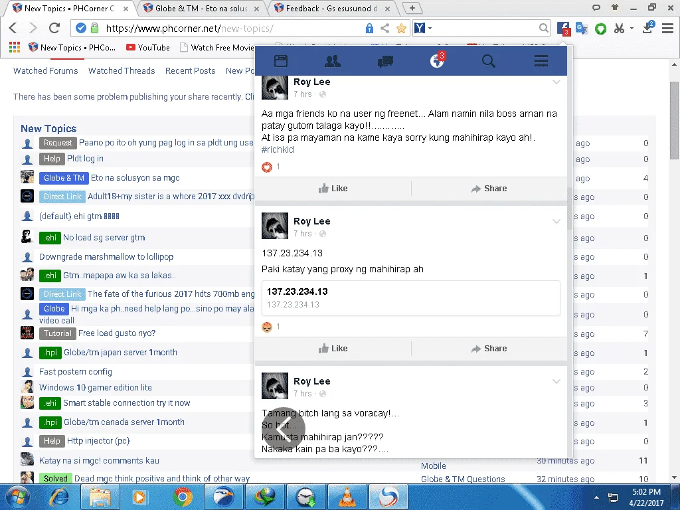Open the browser main menu icon

point(667,29)
